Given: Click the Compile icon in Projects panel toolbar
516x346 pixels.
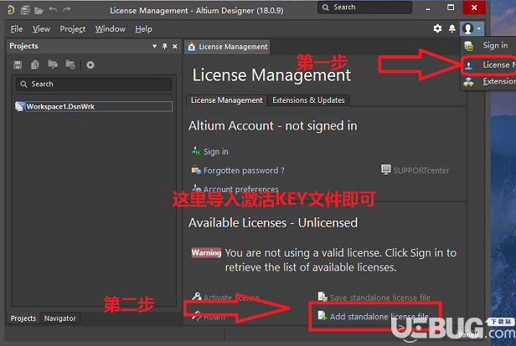Looking at the screenshot, I should tap(35, 64).
